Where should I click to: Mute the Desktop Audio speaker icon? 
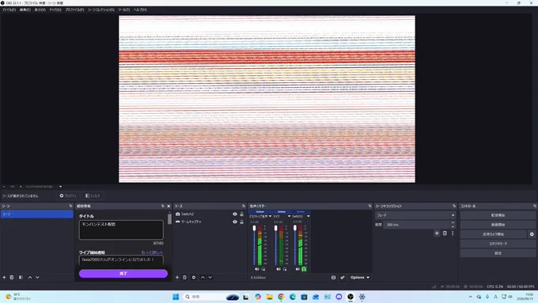pyautogui.click(x=256, y=269)
